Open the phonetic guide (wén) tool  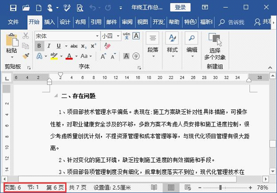(126, 36)
